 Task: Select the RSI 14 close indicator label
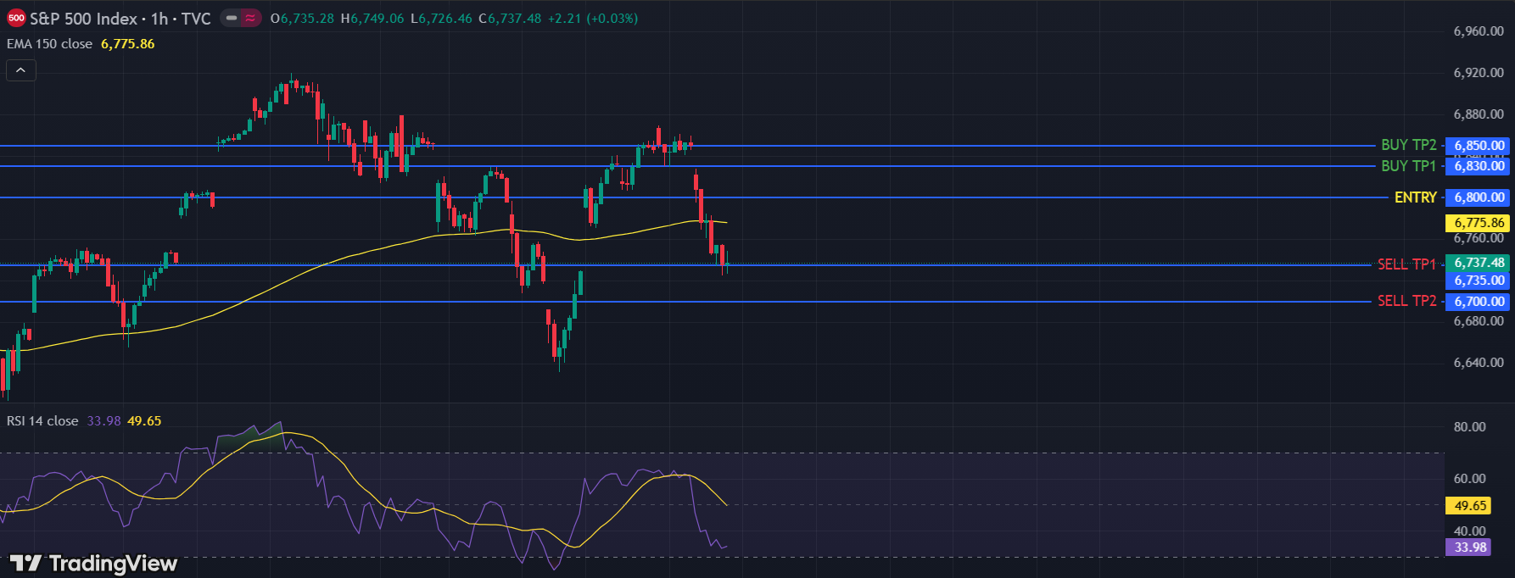42,421
